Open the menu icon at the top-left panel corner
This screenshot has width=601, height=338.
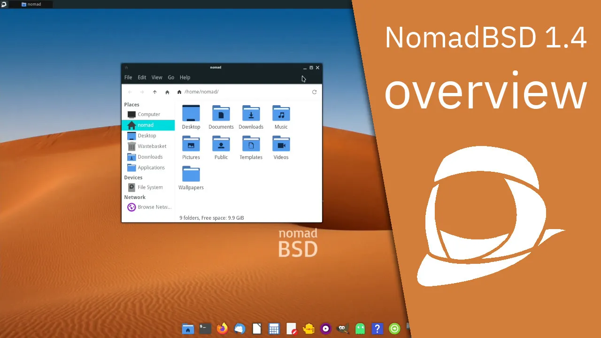(4, 4)
